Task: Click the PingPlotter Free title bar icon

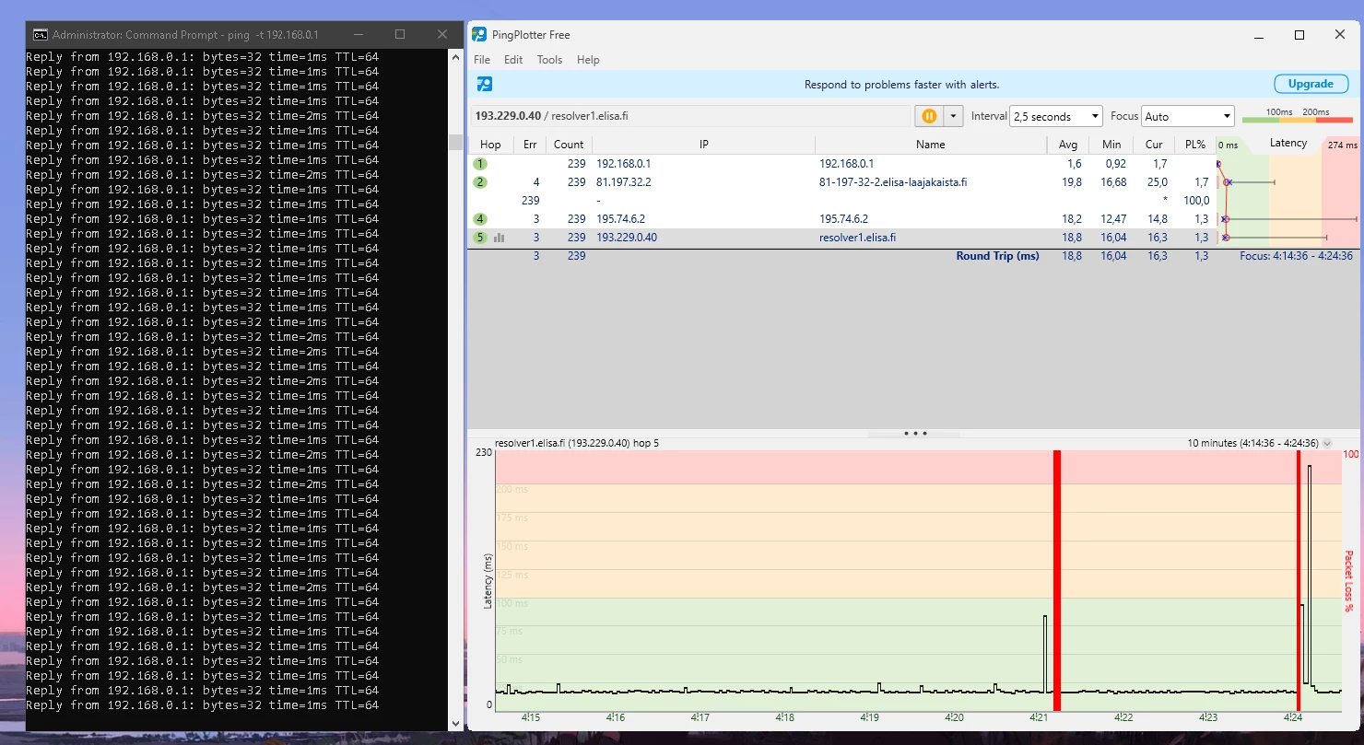Action: pos(479,35)
